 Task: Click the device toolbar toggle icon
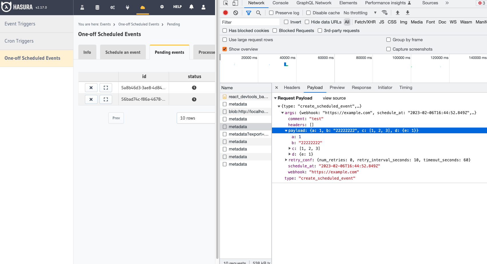(x=235, y=3)
